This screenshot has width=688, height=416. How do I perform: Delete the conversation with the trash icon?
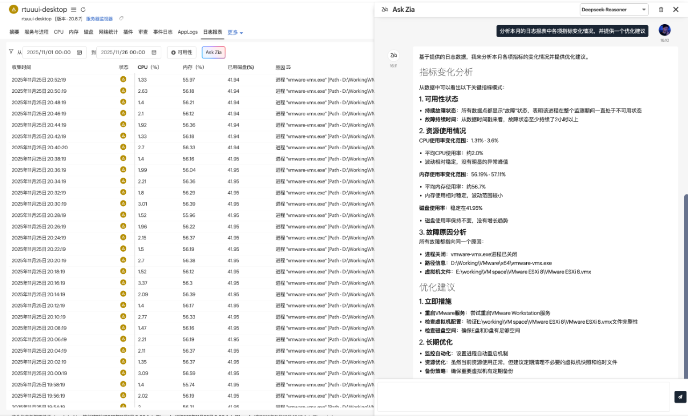tap(661, 10)
